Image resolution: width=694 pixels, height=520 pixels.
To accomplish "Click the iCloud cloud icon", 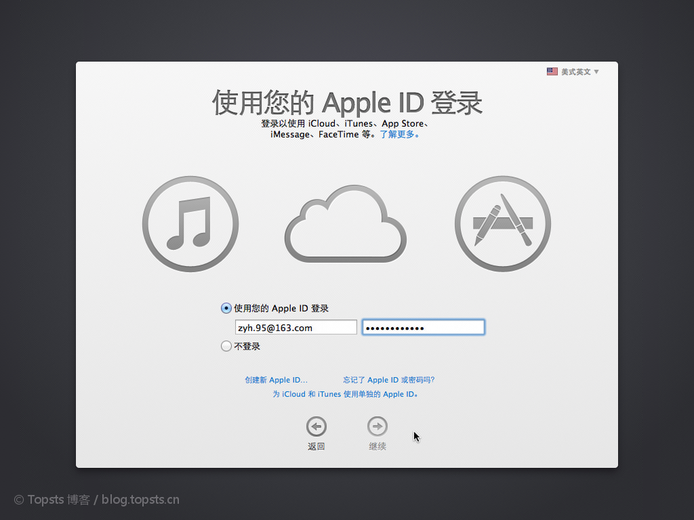I will (346, 223).
